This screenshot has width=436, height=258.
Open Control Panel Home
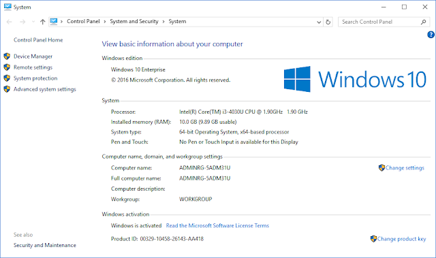click(x=38, y=40)
